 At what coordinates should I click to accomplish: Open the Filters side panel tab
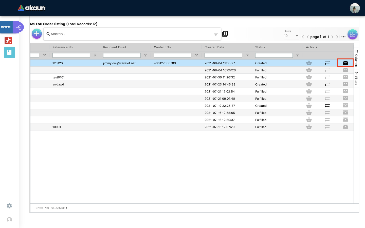coord(356,79)
